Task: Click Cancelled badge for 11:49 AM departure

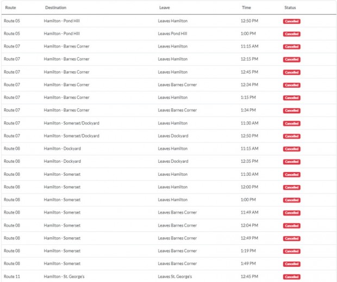Action: 291,213
